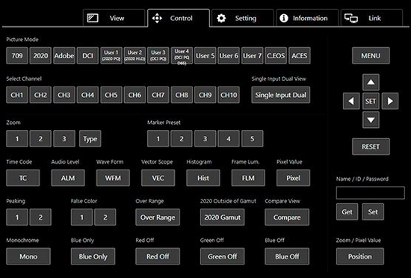Open the Link tab
411x278 pixels.
coord(371,18)
